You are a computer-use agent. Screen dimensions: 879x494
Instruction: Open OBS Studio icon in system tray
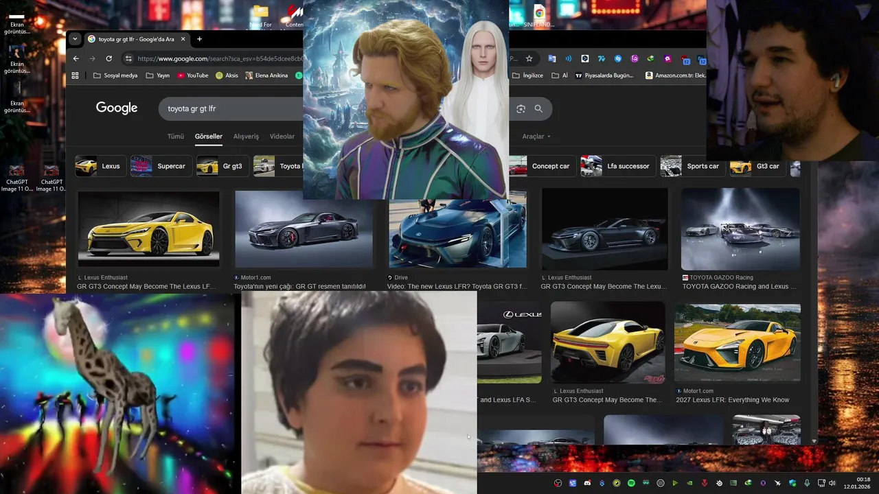click(x=558, y=483)
